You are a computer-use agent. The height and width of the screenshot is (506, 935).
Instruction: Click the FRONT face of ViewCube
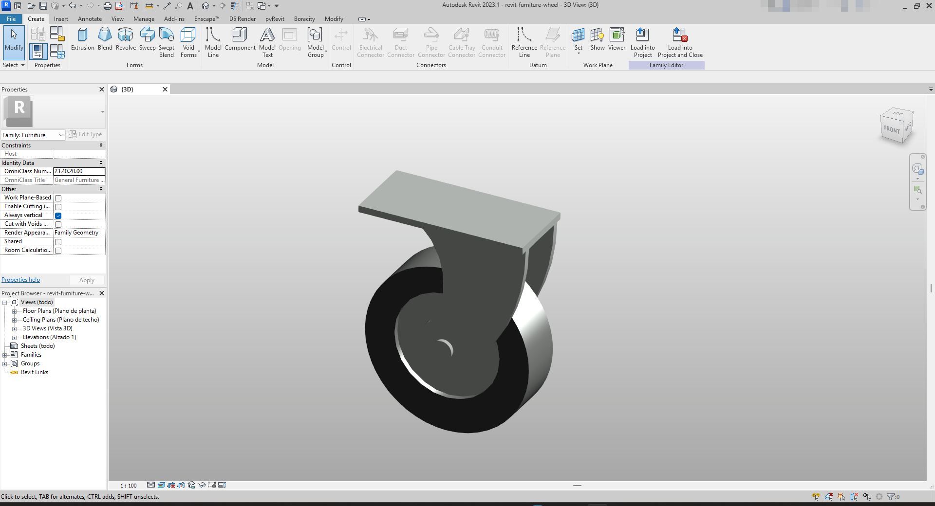coord(892,129)
